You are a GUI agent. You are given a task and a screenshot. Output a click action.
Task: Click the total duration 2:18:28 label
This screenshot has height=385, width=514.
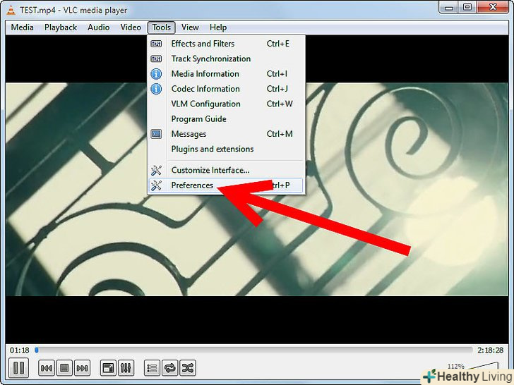(x=490, y=350)
